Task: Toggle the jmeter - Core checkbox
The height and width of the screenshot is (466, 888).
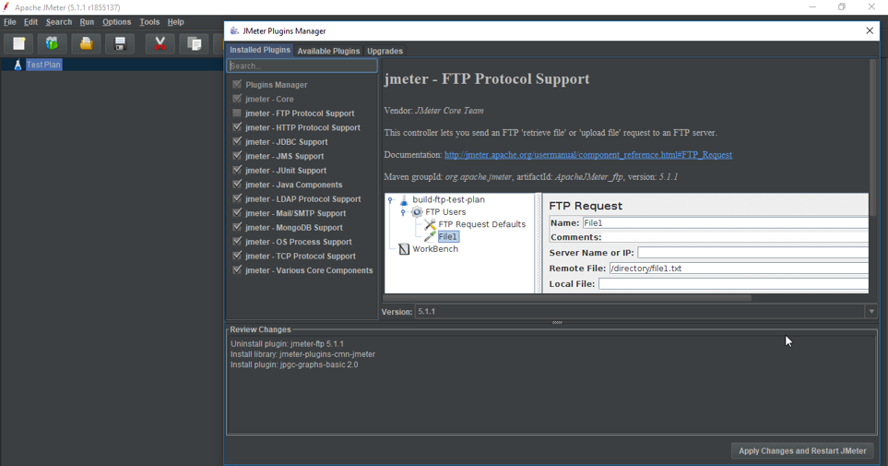Action: (x=237, y=99)
